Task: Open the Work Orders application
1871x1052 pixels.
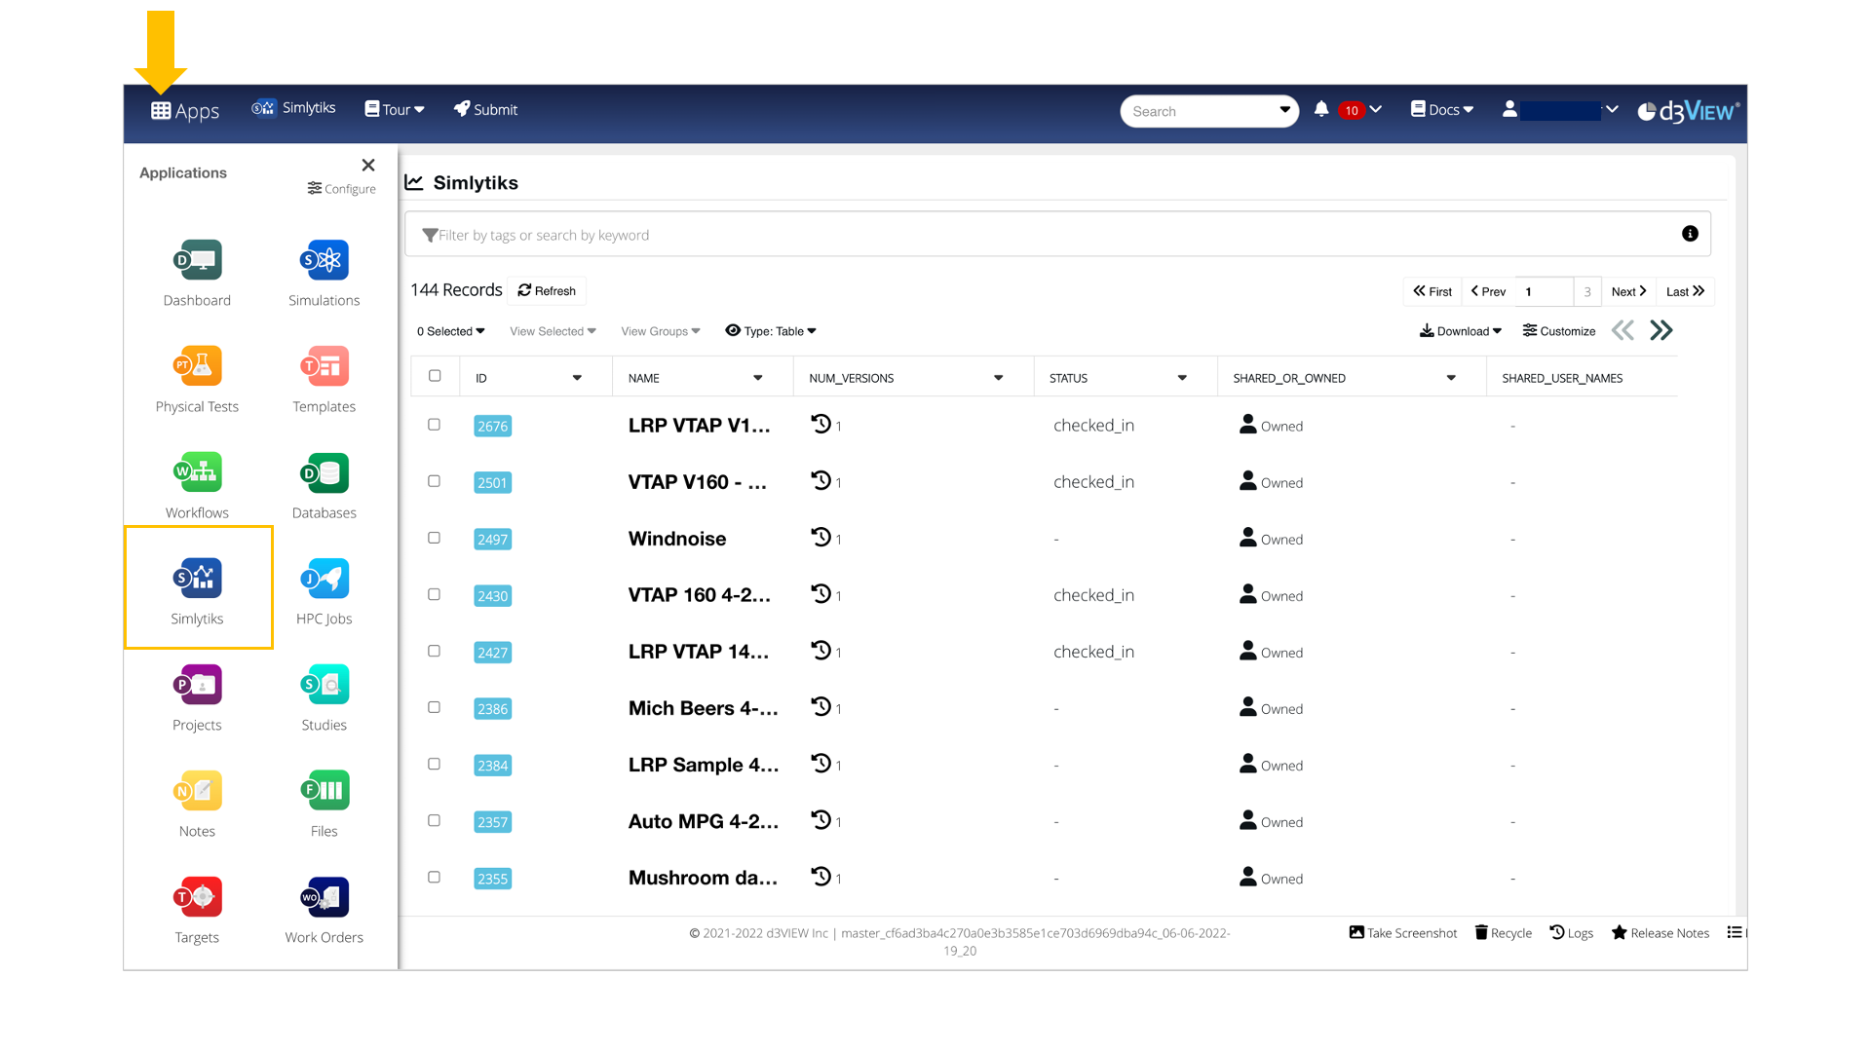Action: (324, 910)
